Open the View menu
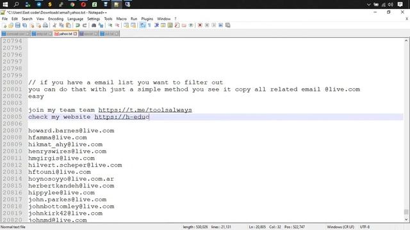 pos(40,19)
